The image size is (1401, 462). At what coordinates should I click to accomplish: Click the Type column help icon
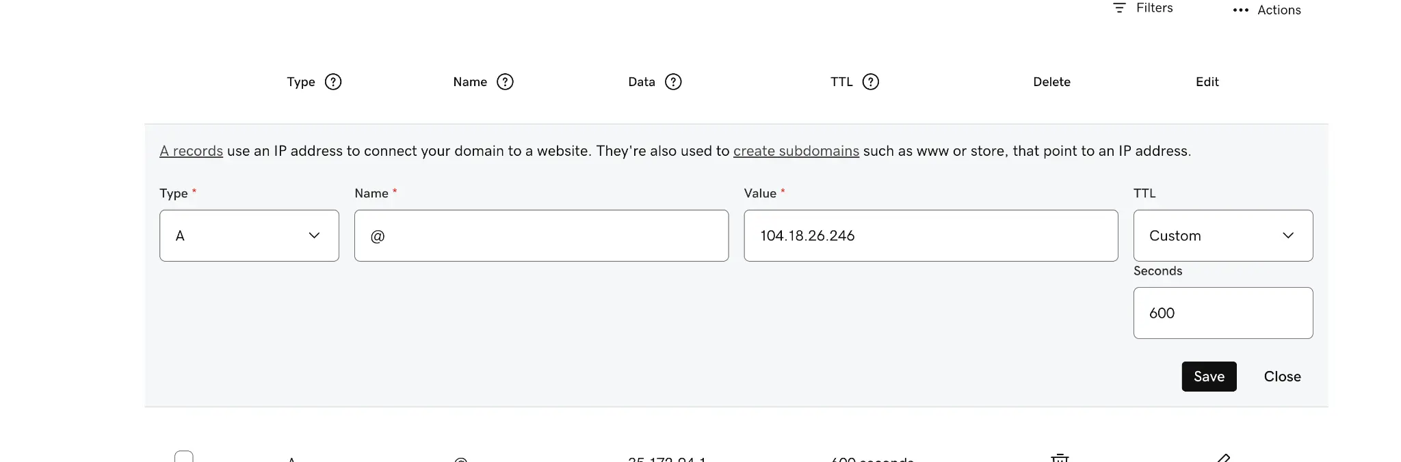(x=333, y=82)
